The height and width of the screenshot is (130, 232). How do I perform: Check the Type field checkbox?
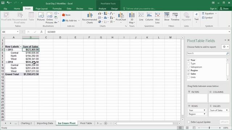point(188,64)
